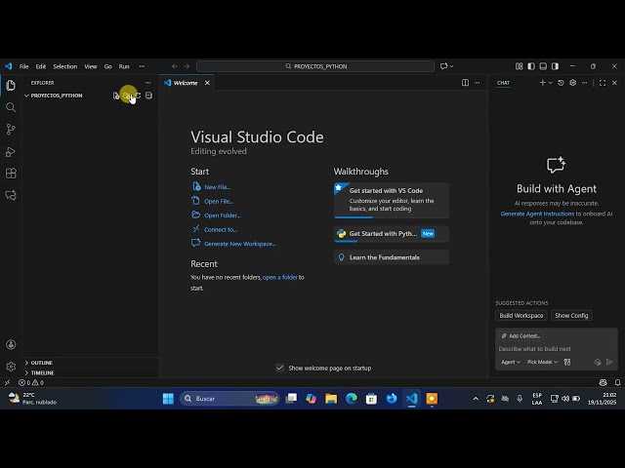Click Generate New Workspace link
The width and height of the screenshot is (625, 468).
click(x=240, y=244)
